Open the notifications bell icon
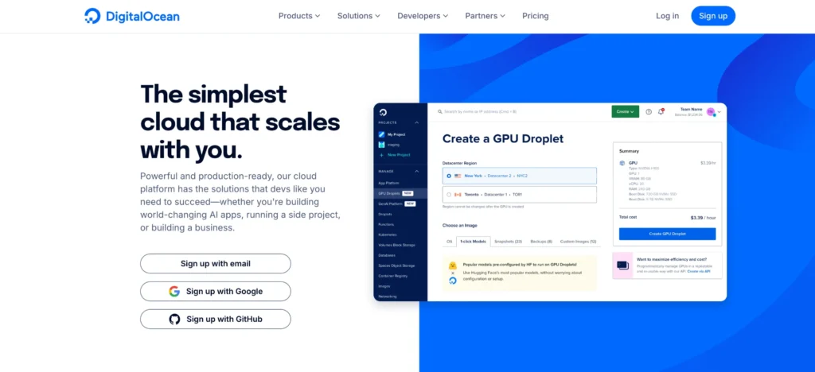Screen dimensions: 815x372 (x=661, y=111)
